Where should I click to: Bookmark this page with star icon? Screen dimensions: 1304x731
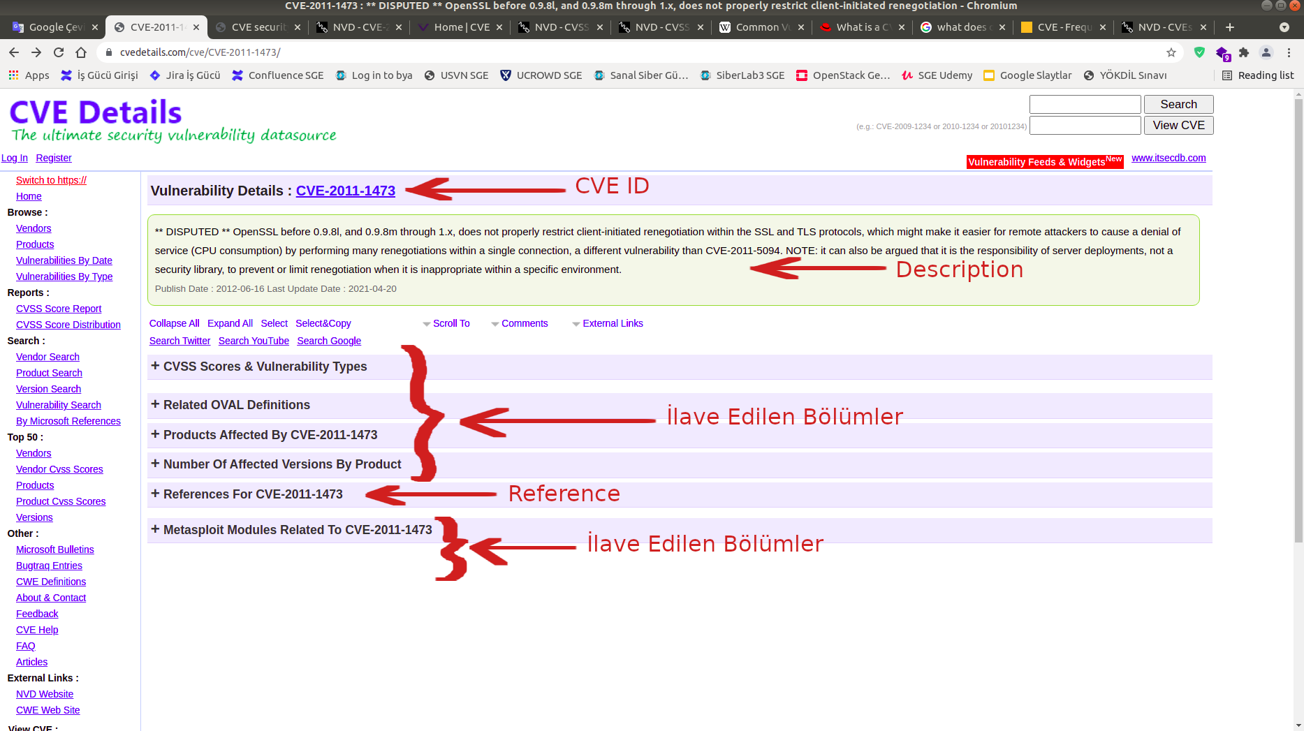tap(1171, 52)
